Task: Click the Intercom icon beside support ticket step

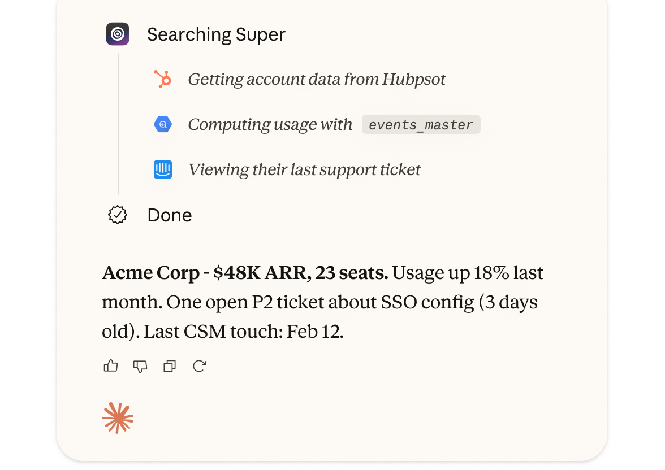Action: 163,169
